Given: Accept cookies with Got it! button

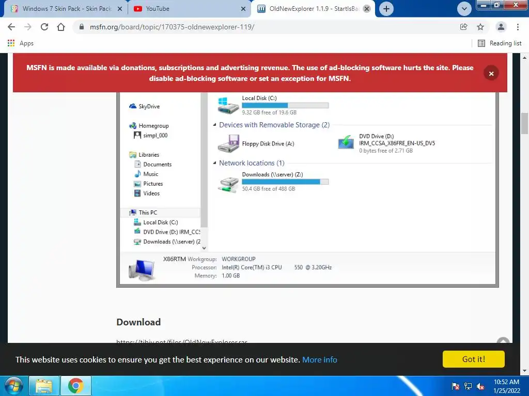Looking at the screenshot, I should 474,359.
